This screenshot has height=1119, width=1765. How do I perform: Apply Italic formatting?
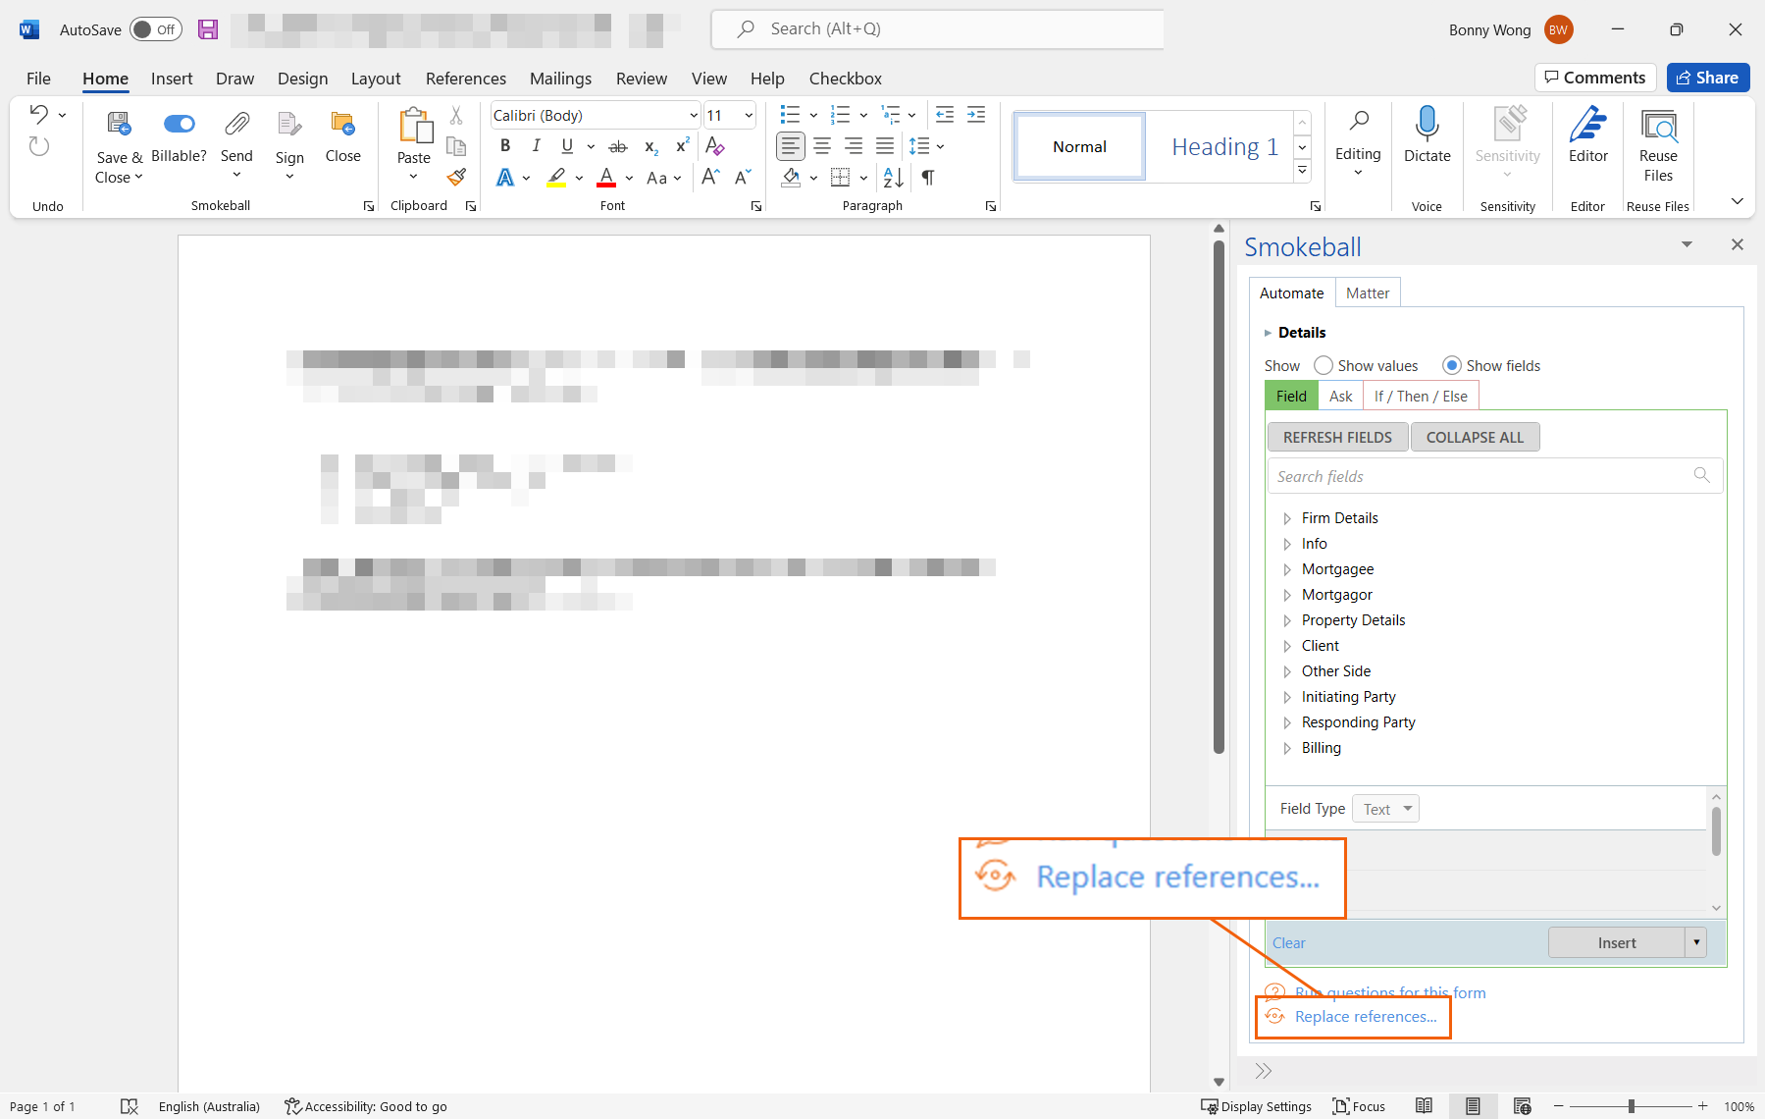(x=536, y=146)
